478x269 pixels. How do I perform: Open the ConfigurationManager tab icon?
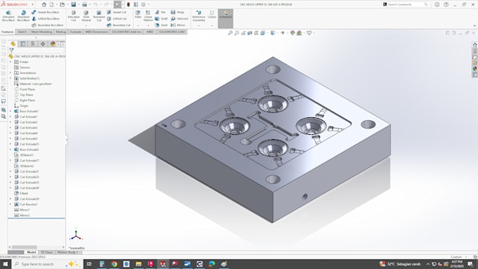[x=32, y=44]
